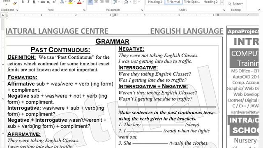Viewport: 263px width, 148px height.
Task: Open the Paragraph settings dialog launcher
Action: tap(142, 10)
